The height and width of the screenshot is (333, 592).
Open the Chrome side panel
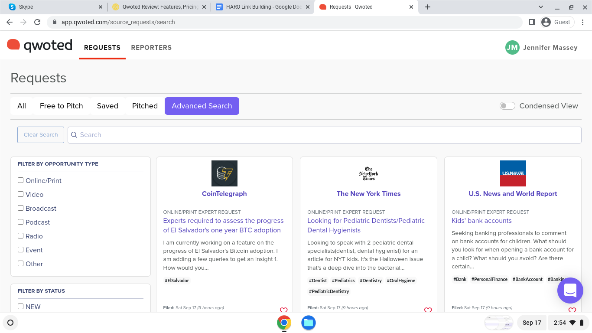pos(532,22)
